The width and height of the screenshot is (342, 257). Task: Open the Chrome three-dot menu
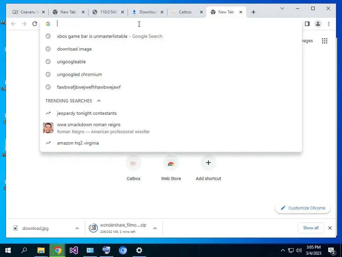329,24
